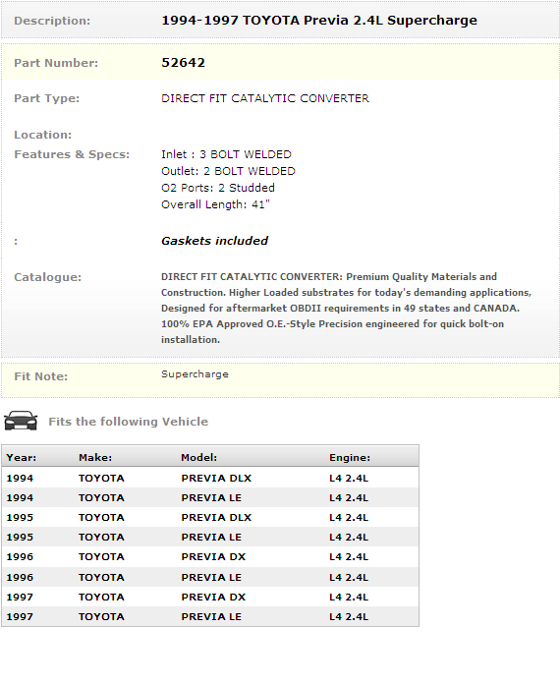
Task: Click the Model column header
Action: [198, 457]
